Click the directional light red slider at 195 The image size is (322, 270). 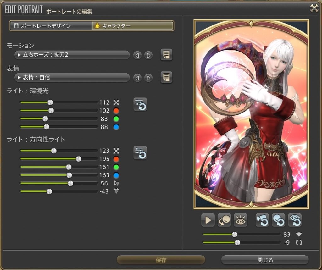79,159
